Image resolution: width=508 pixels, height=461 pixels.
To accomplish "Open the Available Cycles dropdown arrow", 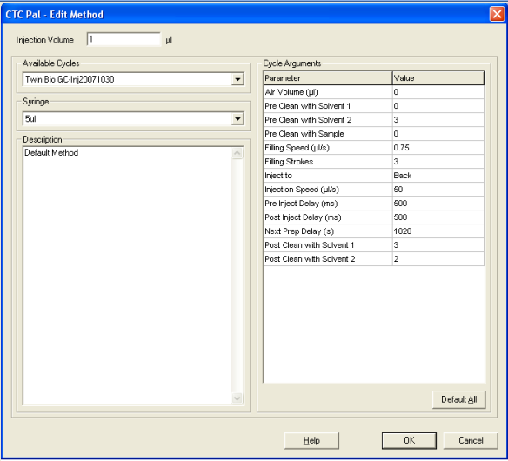I will coord(237,79).
